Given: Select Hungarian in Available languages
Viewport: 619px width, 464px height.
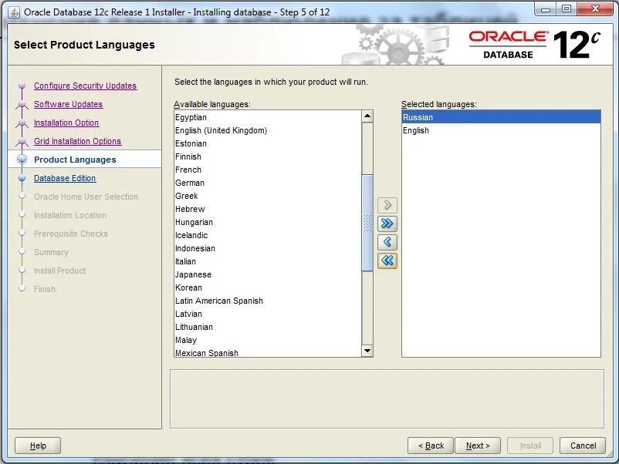Looking at the screenshot, I should point(268,222).
